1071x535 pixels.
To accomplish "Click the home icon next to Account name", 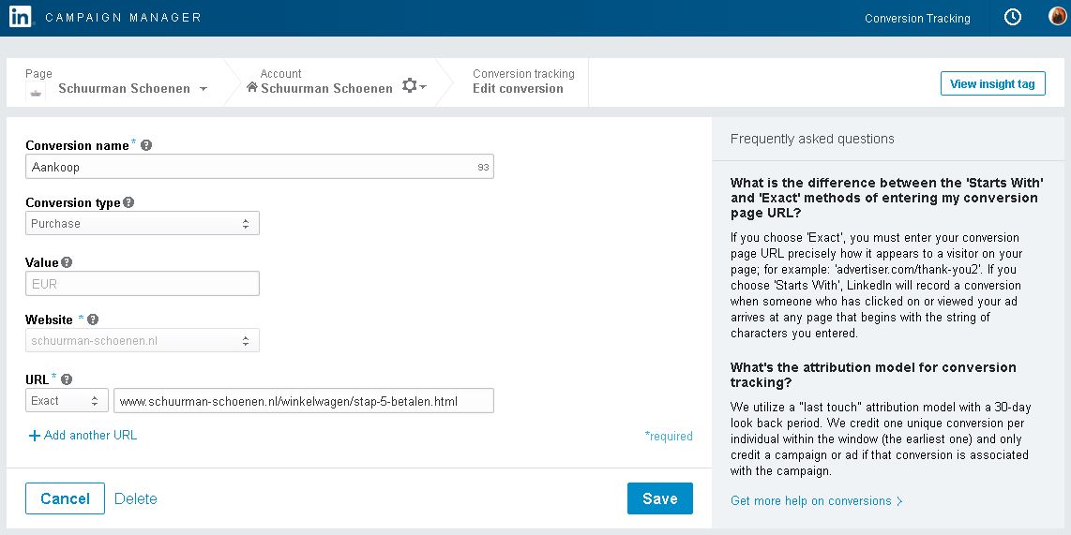I will pyautogui.click(x=251, y=87).
